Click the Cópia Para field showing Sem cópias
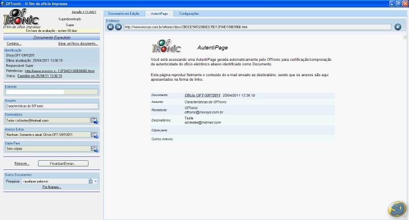Viewport: 409px width, 220px height. click(48, 149)
